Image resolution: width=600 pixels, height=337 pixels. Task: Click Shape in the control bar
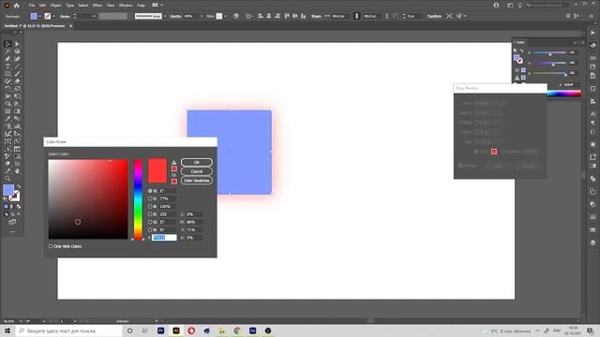(x=316, y=16)
